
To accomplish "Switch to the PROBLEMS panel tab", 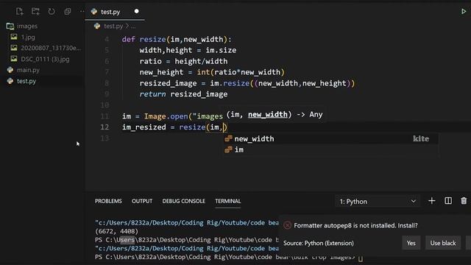I will [x=108, y=201].
